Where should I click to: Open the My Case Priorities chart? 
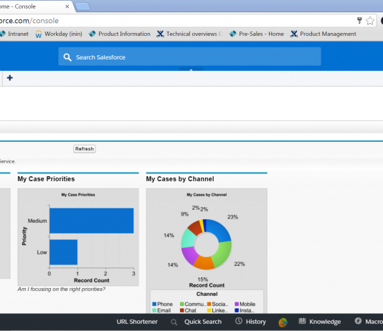(78, 237)
